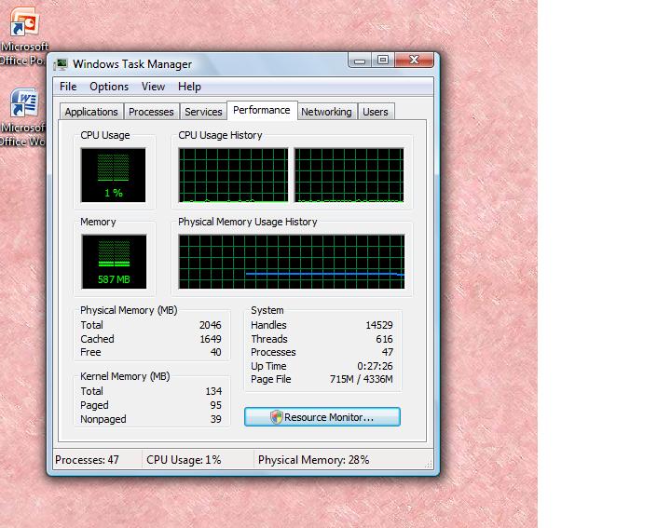Click the status bar 'CPU Usage: 1%' entry
671x528 pixels.
pos(184,460)
